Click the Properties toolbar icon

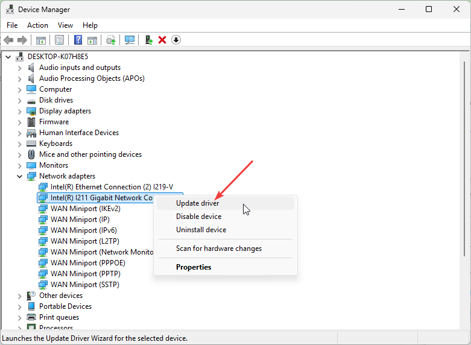[59, 40]
